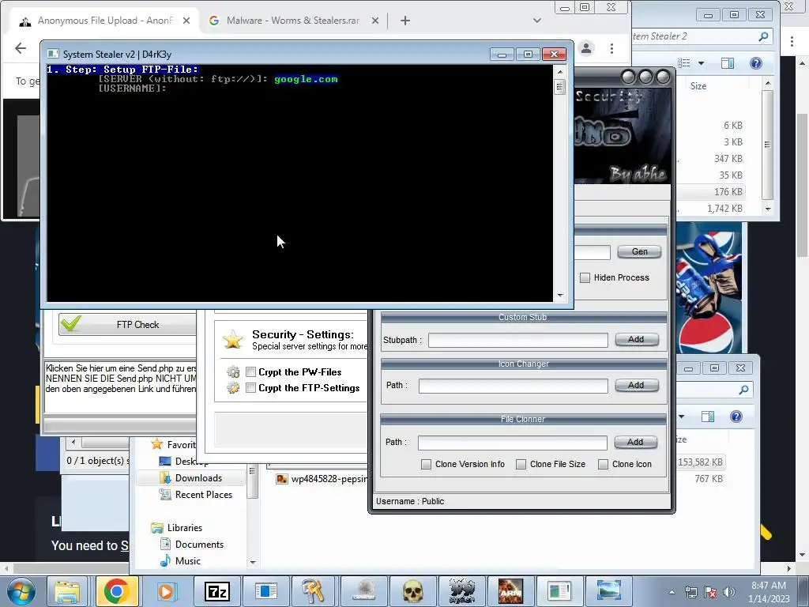Close the Anonymous File Upload tab
The height and width of the screenshot is (607, 809).
[186, 21]
